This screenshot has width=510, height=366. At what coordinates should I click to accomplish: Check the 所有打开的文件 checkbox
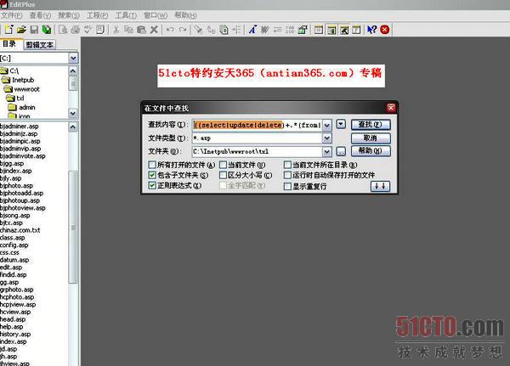point(152,165)
